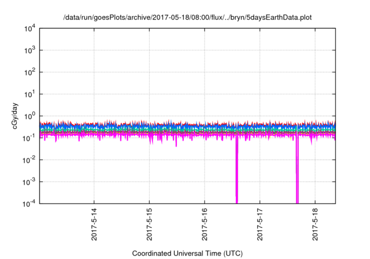Click the 10^-2 y-axis tick label
The height and width of the screenshot is (259, 370).
[x=29, y=160]
